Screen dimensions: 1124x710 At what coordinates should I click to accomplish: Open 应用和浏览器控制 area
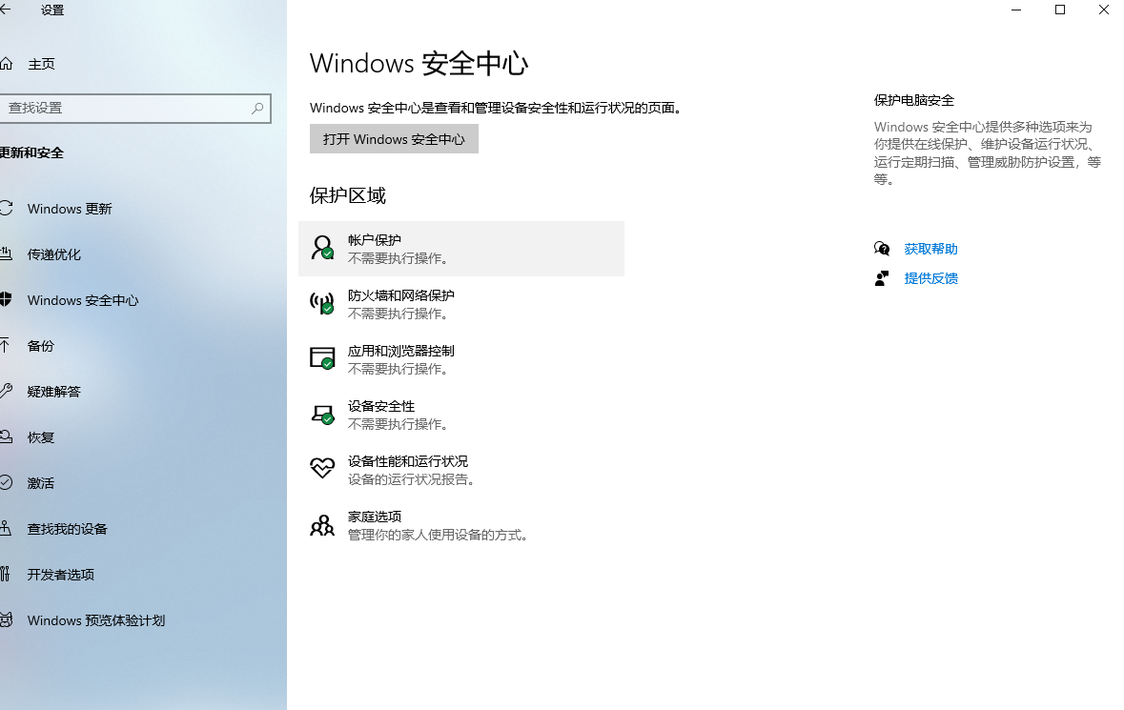pos(460,359)
